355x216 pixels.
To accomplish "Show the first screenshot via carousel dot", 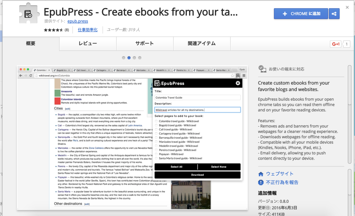I will [x=123, y=58].
